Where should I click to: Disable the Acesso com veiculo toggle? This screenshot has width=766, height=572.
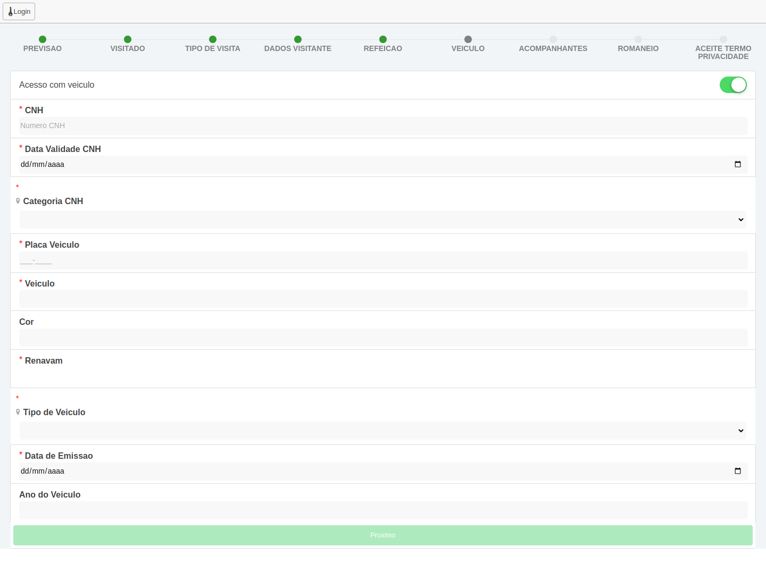pos(733,85)
